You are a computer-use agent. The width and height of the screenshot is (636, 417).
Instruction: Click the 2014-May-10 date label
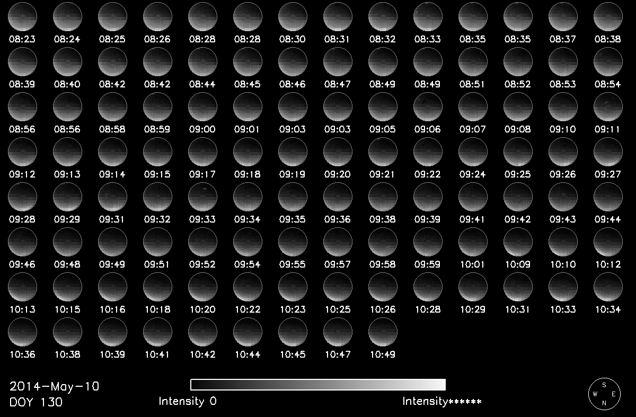click(54, 386)
